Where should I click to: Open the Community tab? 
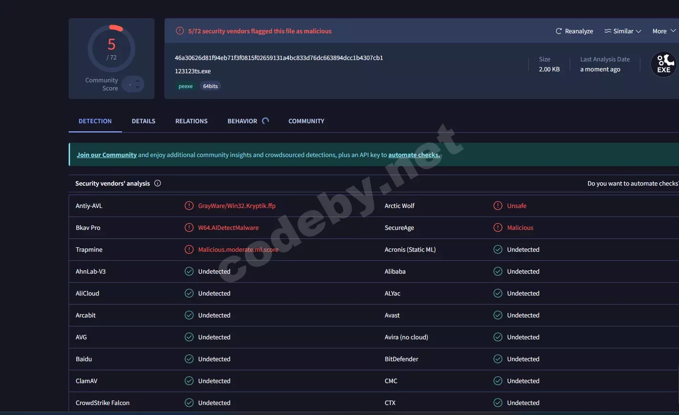pyautogui.click(x=306, y=121)
